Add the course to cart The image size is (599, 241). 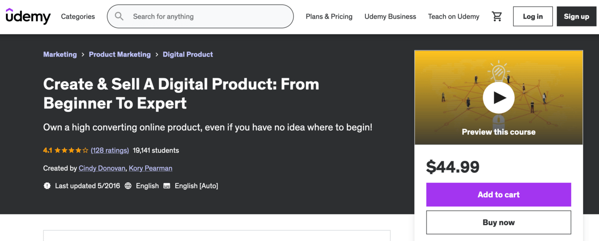pyautogui.click(x=498, y=195)
